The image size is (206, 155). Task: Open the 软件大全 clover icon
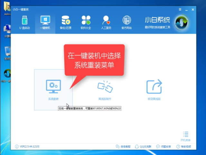[x=86, y=22]
